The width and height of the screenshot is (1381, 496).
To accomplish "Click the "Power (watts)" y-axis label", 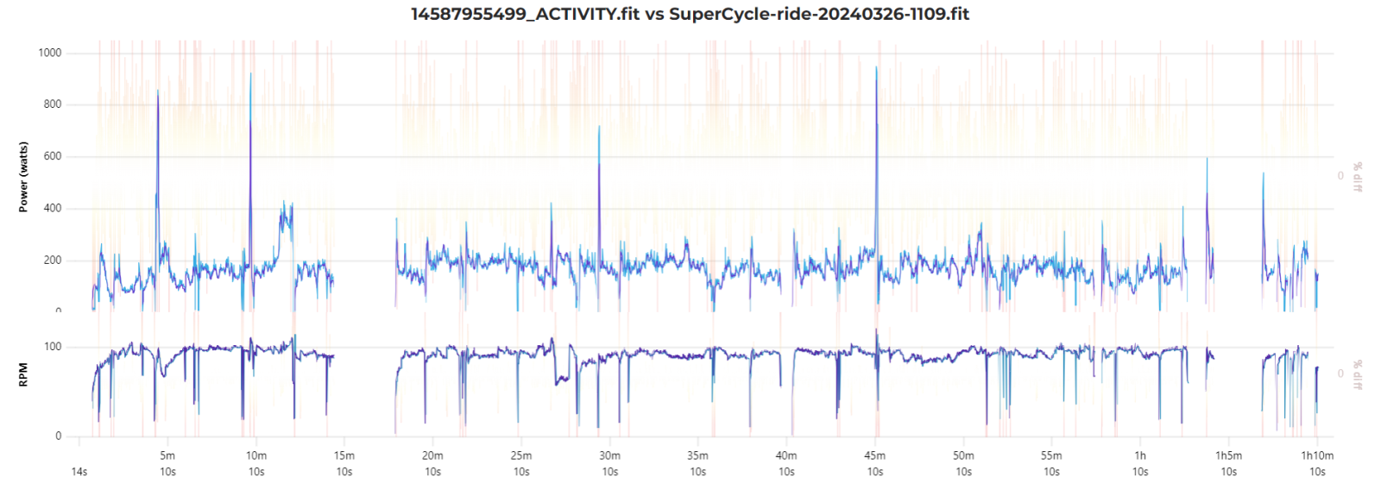I will point(23,177).
